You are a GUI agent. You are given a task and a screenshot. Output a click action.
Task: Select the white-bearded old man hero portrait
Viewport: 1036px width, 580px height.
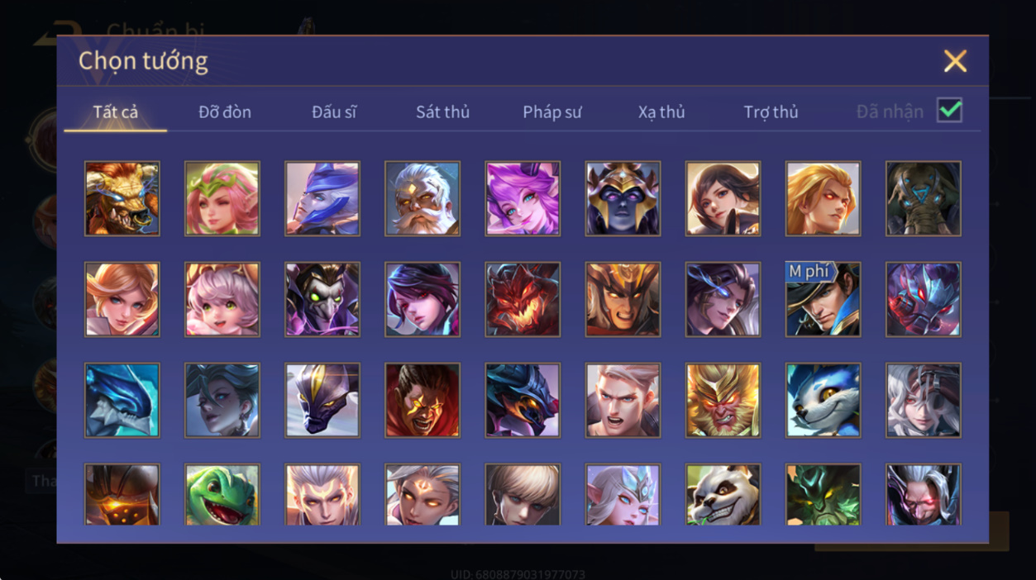[x=423, y=198]
